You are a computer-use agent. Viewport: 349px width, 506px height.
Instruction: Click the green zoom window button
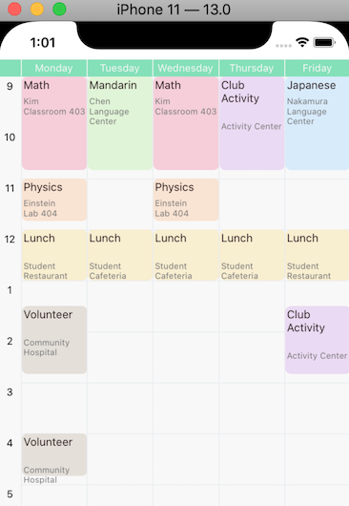(x=59, y=9)
